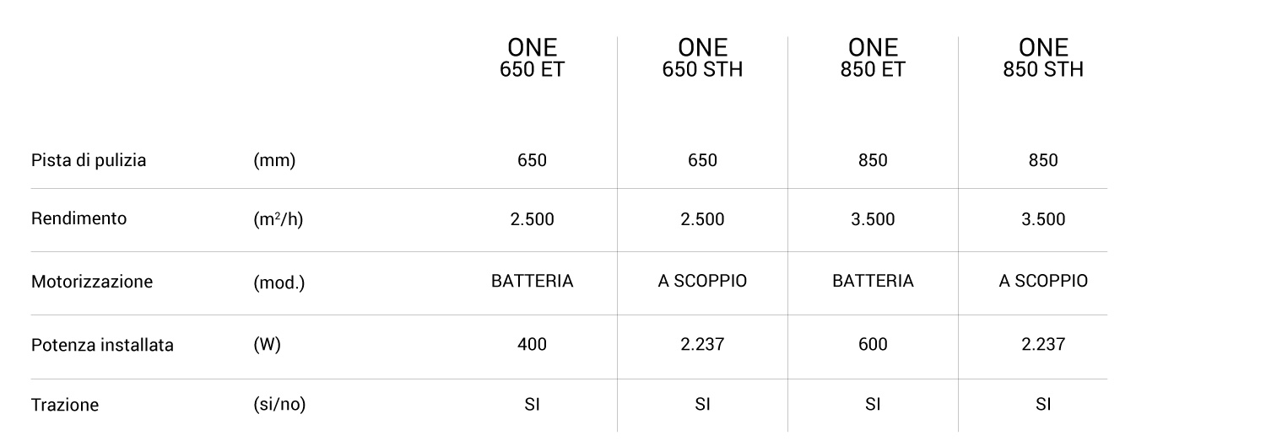This screenshot has height=441, width=1266.
Task: Select the Rendimento row label
Action: point(78,218)
